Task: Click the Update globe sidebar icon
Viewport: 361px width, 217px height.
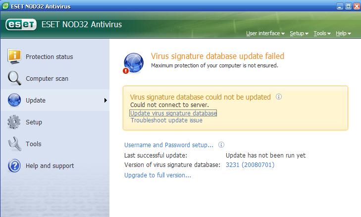Action: click(x=15, y=100)
